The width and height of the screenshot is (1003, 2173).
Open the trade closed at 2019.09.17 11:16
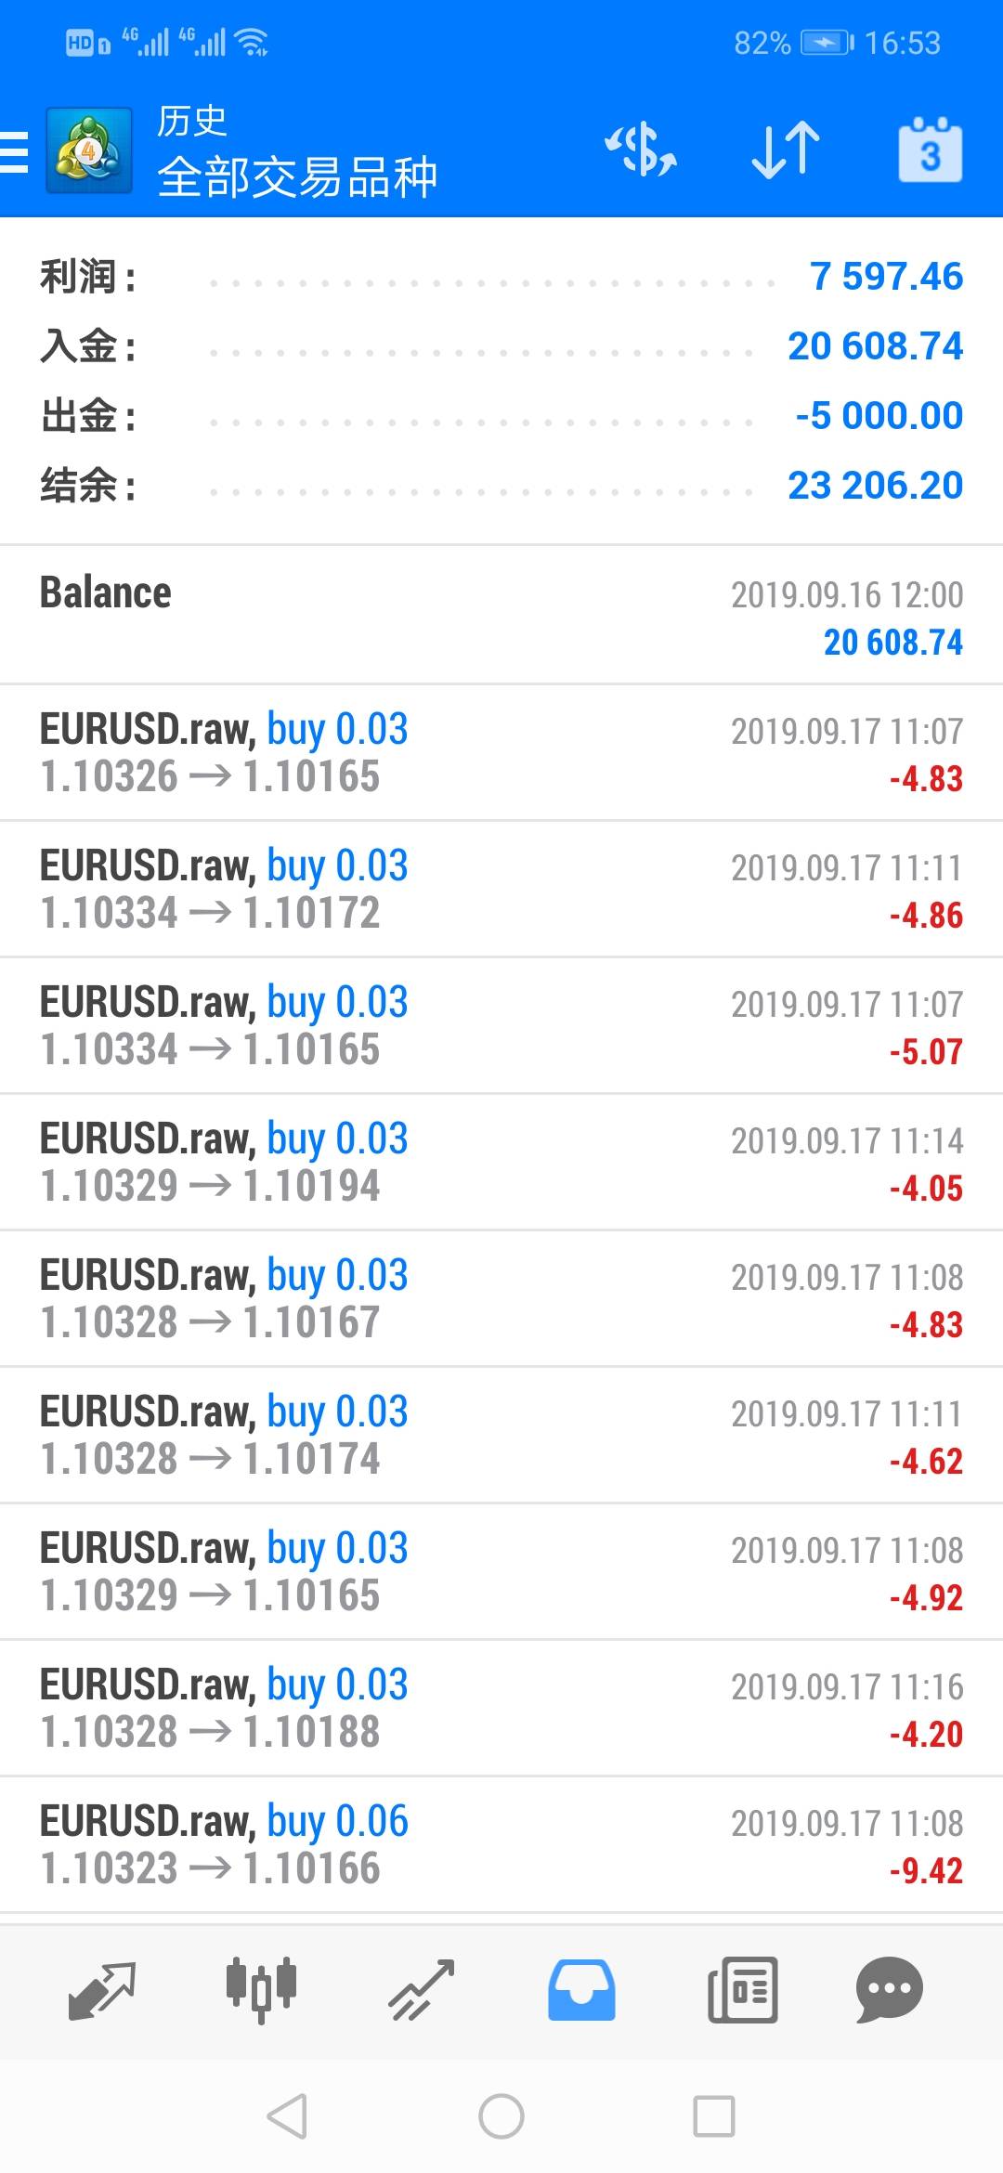click(x=501, y=1708)
